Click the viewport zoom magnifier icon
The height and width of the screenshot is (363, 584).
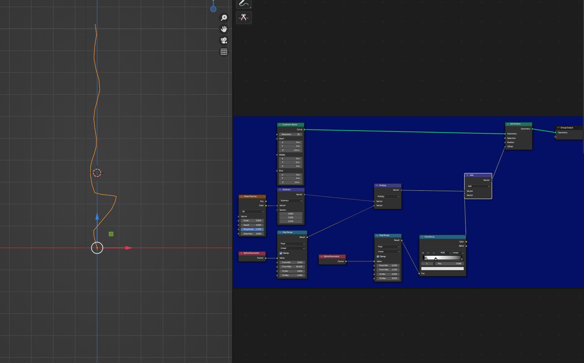pyautogui.click(x=224, y=18)
